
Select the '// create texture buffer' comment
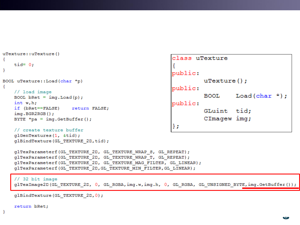[49, 130]
